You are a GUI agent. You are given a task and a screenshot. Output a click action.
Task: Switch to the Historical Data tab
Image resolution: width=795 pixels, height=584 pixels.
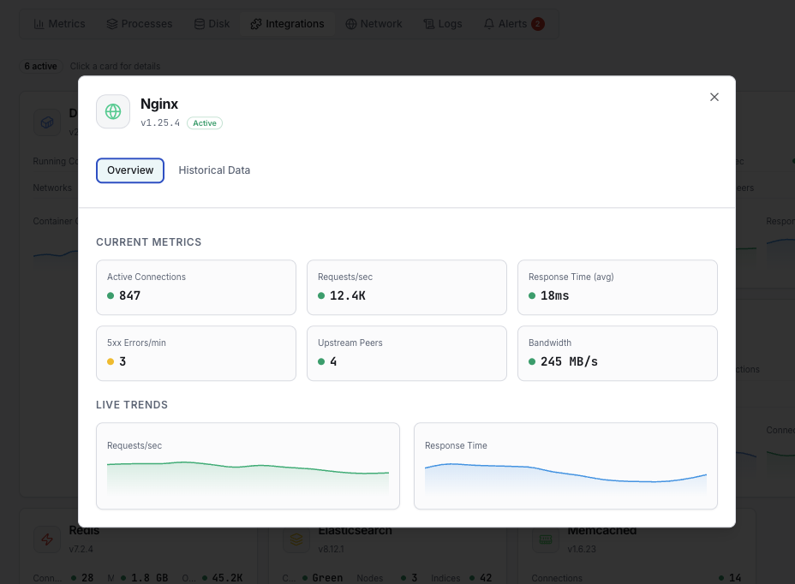tap(214, 170)
